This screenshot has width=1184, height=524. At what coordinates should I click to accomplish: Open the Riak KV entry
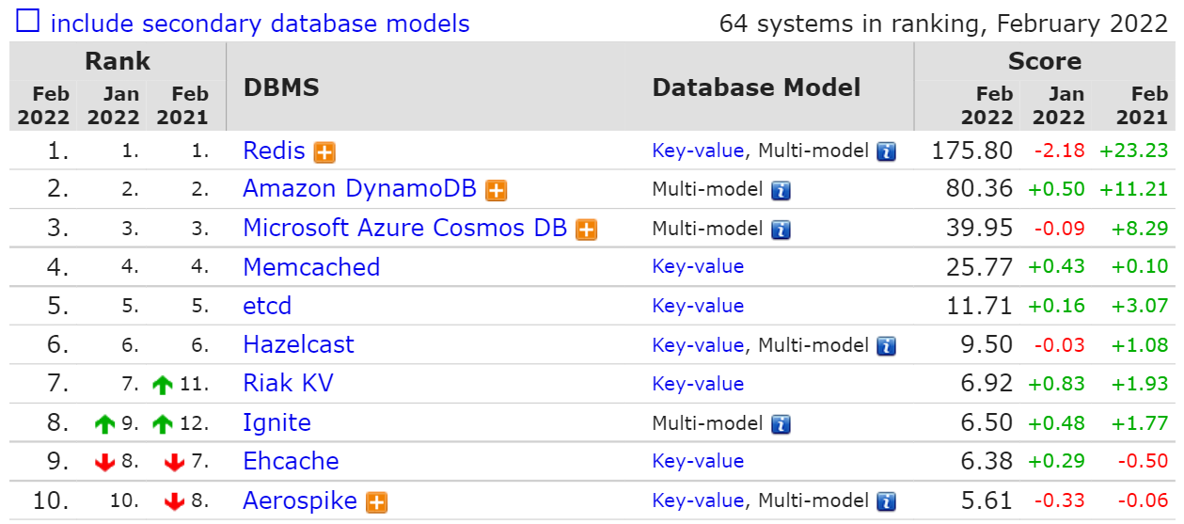pos(288,384)
